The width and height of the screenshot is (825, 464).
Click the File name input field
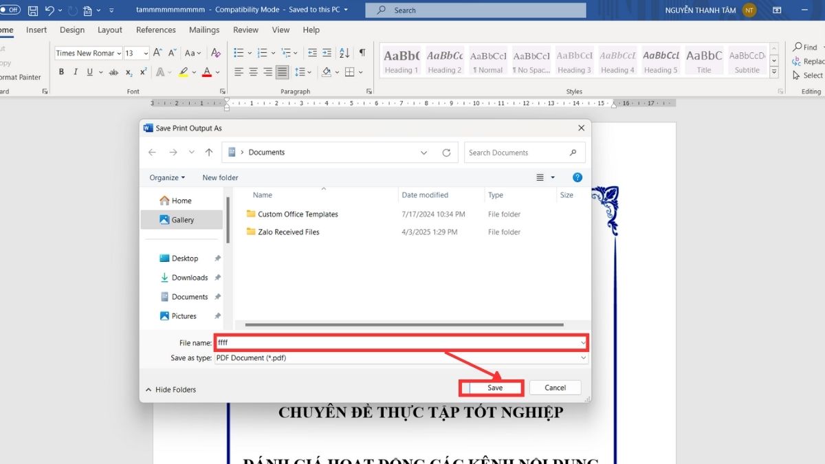tap(397, 342)
